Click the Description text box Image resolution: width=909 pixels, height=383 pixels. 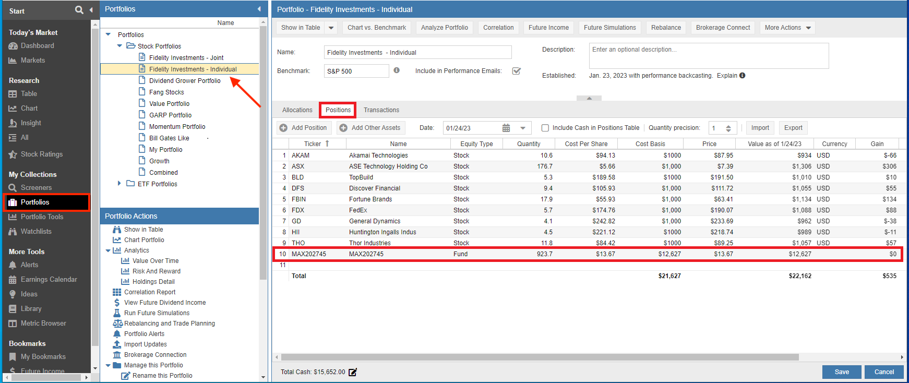[x=709, y=56]
